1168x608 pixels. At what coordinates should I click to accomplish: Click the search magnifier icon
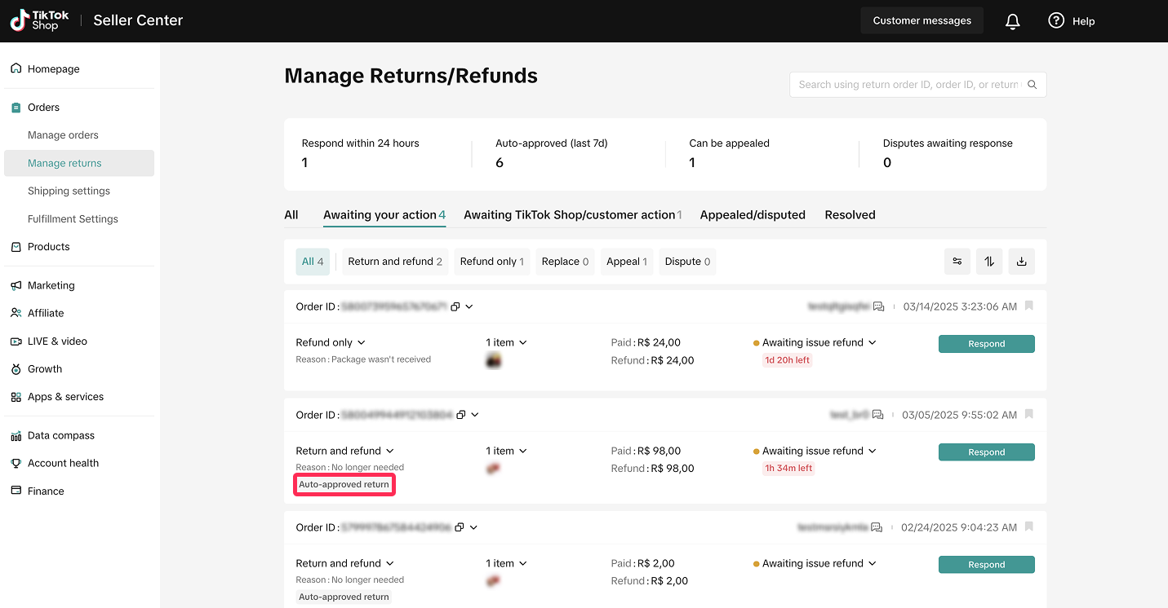point(1033,85)
